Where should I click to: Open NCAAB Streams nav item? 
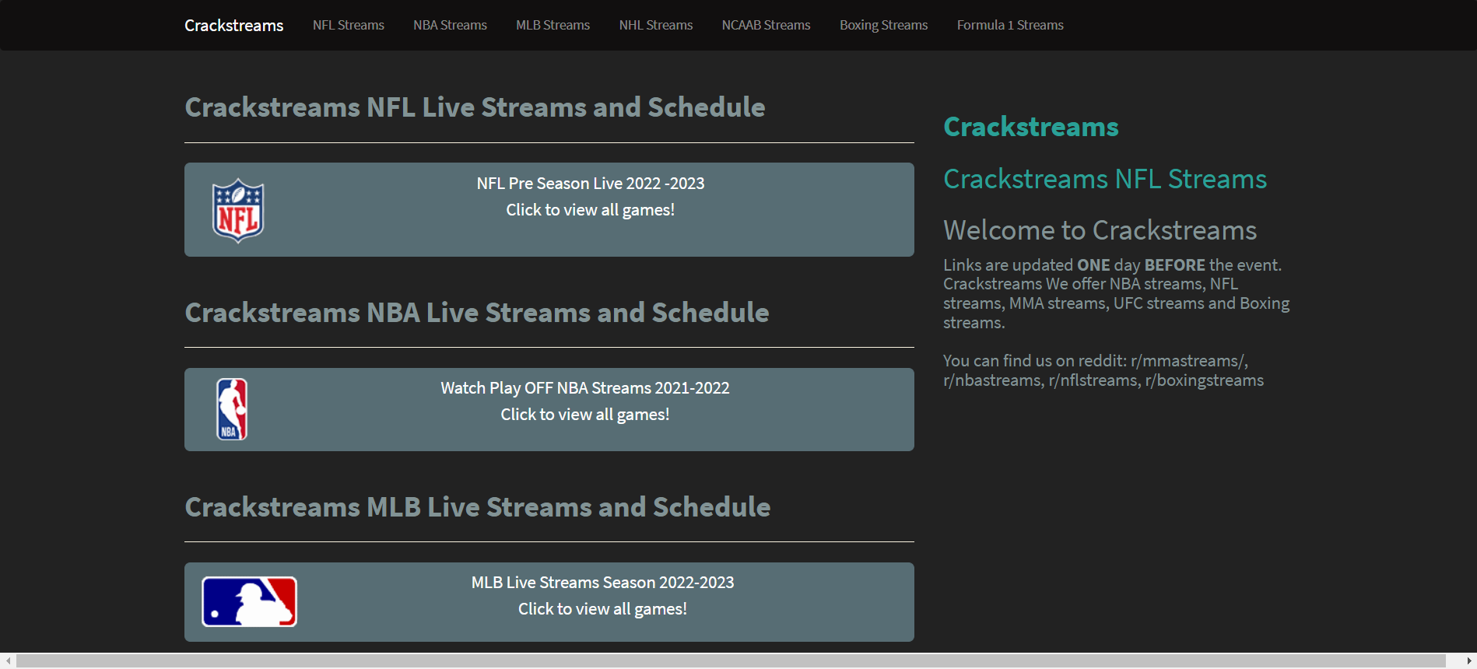point(766,25)
